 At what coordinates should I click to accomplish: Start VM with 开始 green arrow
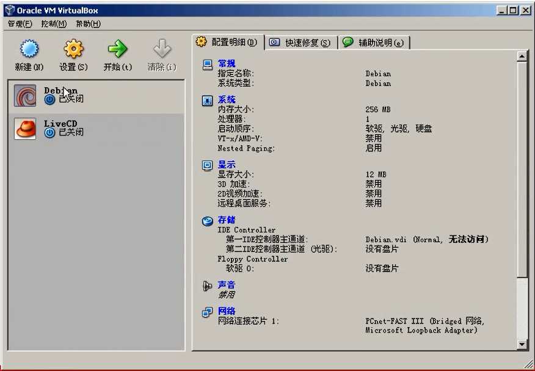117,48
